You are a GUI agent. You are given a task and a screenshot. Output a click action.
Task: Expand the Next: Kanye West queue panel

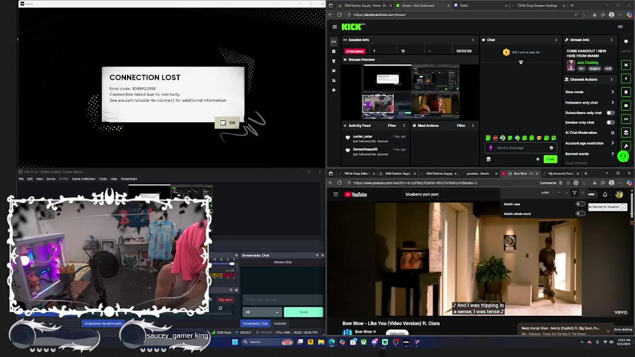click(x=608, y=330)
